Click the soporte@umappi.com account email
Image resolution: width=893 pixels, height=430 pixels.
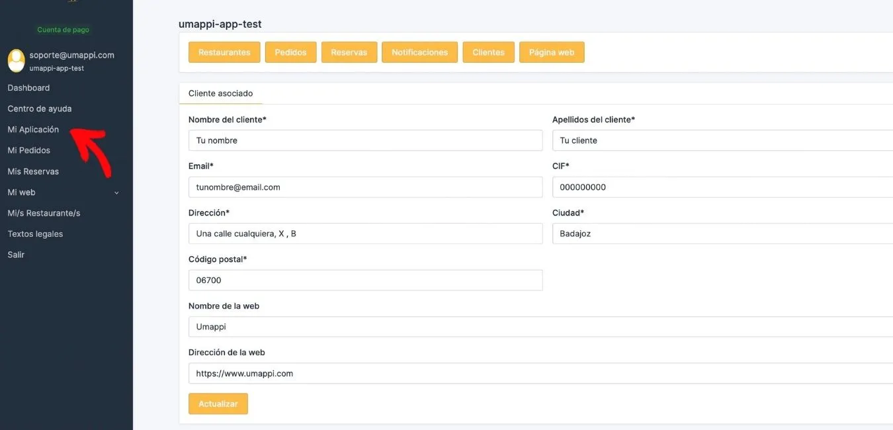tap(72, 56)
